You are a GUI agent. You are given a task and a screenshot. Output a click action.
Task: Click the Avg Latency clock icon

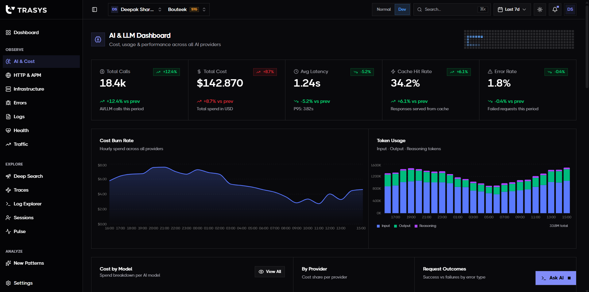click(296, 72)
